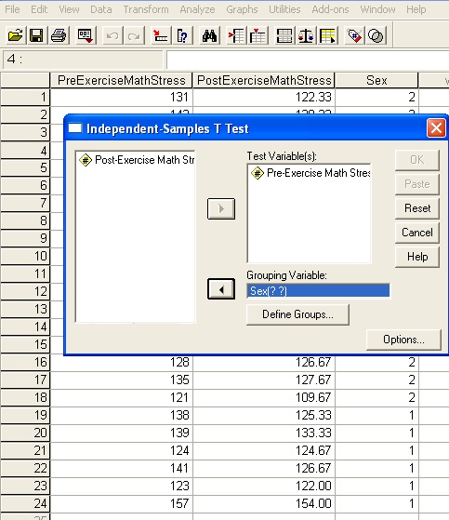Open the Edit menu

(39, 9)
